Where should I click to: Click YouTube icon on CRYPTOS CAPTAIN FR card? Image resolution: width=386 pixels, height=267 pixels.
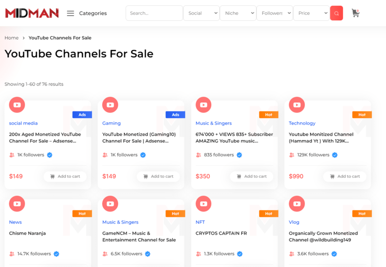pyautogui.click(x=204, y=203)
